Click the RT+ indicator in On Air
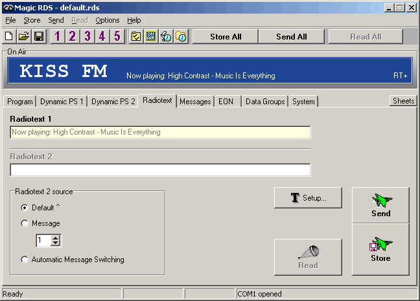 (400, 76)
